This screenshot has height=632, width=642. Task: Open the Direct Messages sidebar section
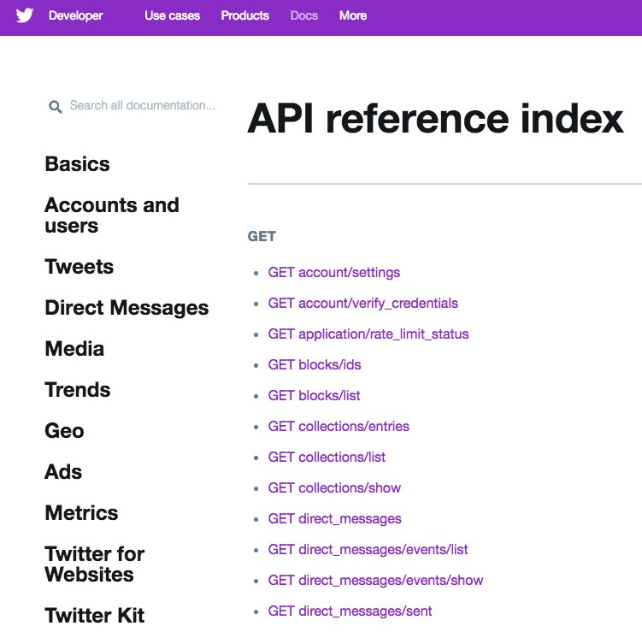[127, 308]
